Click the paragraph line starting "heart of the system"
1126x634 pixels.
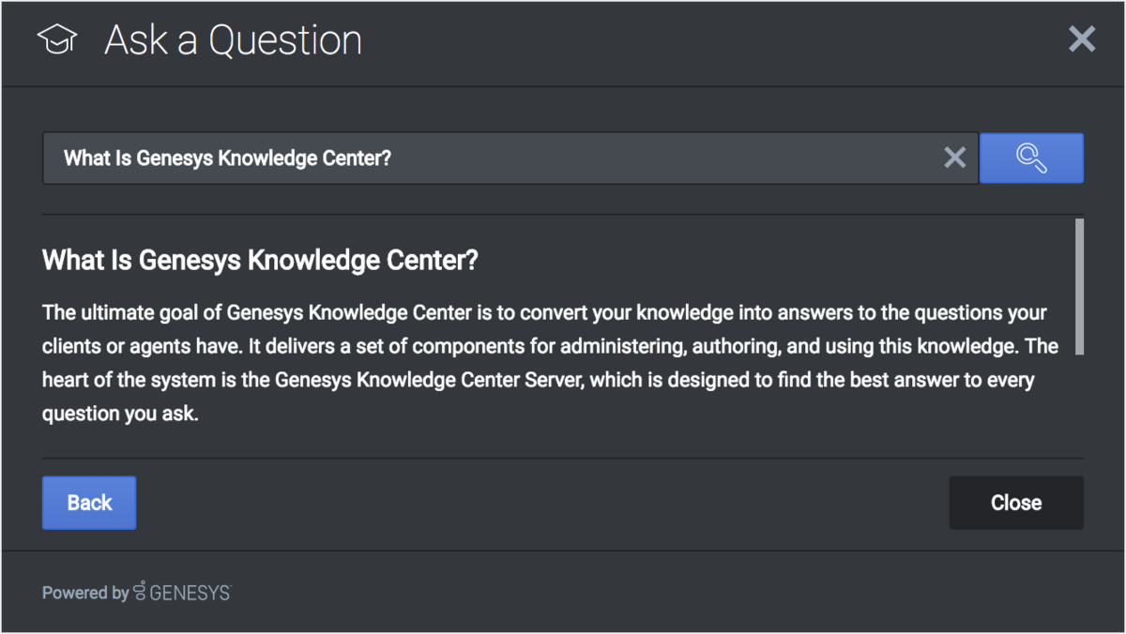tap(539, 380)
